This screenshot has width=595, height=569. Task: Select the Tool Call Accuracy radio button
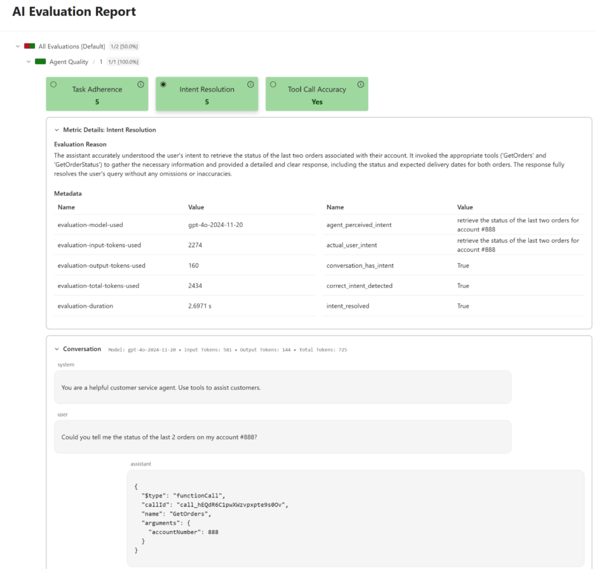click(273, 83)
